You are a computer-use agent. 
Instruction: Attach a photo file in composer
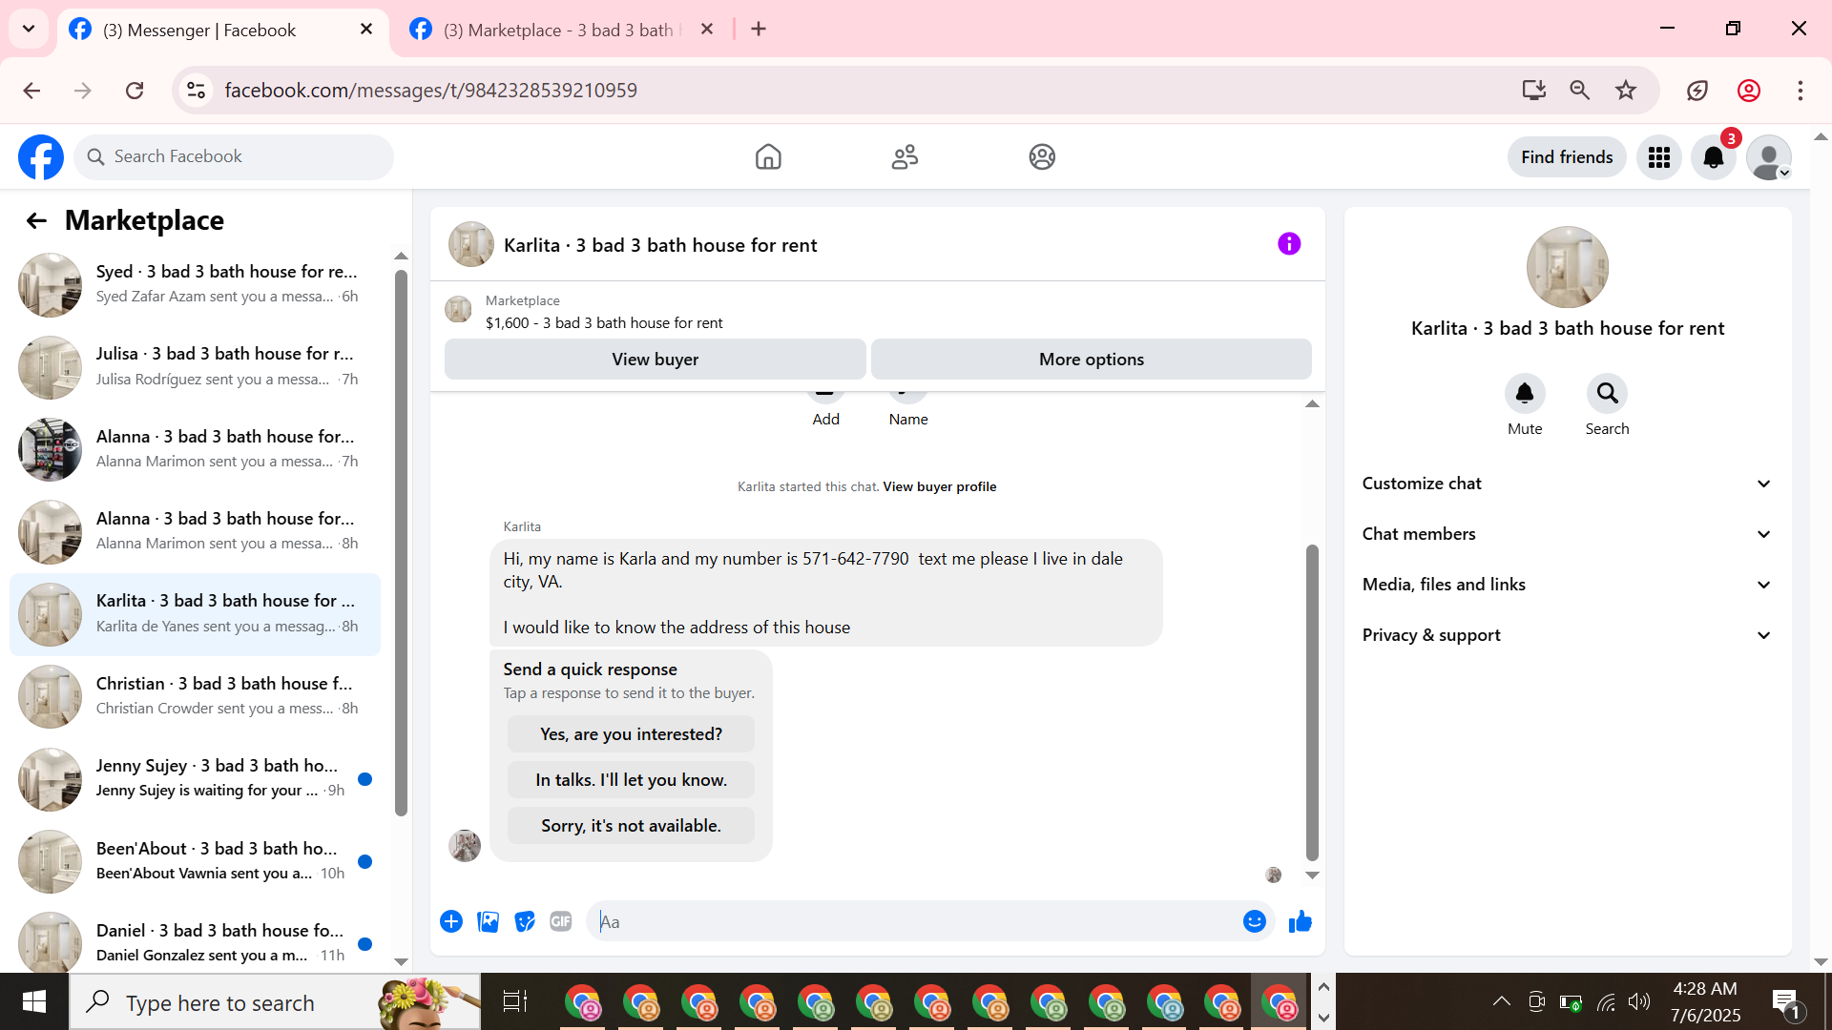point(489,921)
